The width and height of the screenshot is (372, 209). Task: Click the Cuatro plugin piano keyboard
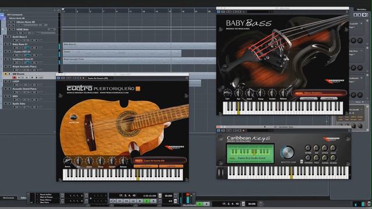click(x=123, y=175)
